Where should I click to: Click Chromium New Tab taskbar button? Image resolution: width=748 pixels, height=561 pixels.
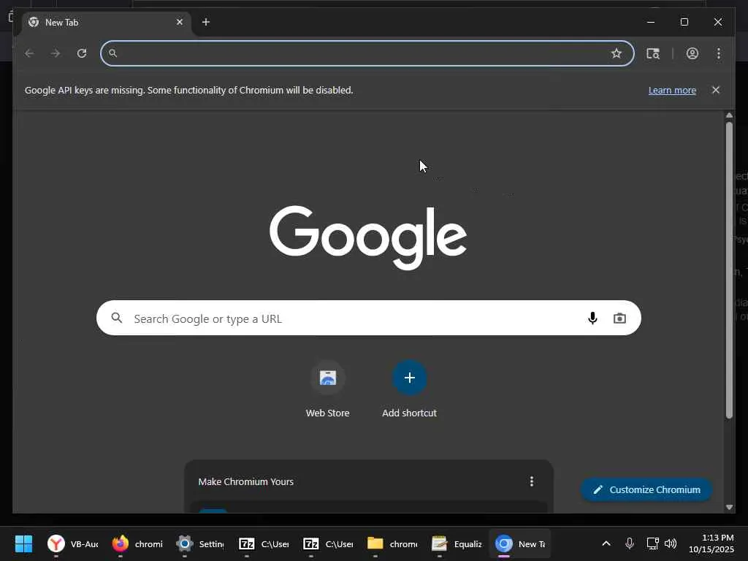click(x=520, y=543)
